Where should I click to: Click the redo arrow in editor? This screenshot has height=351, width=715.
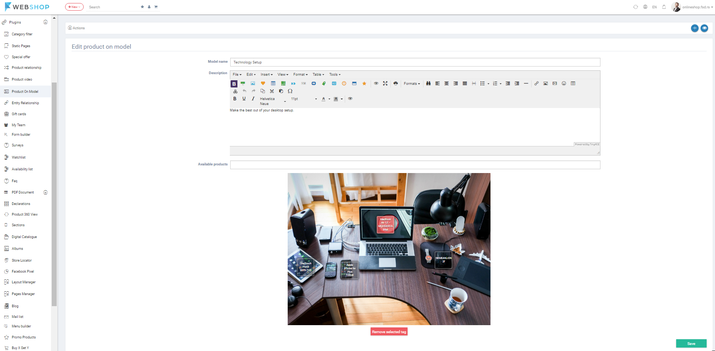(253, 91)
